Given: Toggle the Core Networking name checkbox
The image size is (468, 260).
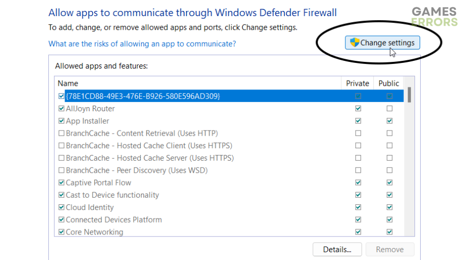Looking at the screenshot, I should 61,232.
